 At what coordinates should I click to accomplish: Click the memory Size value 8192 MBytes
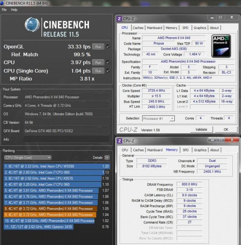pyautogui.click(x=152, y=166)
